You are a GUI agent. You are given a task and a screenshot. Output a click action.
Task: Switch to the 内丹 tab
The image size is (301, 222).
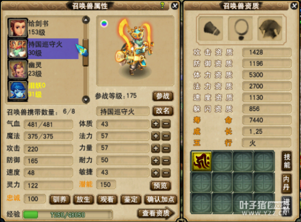(287, 183)
